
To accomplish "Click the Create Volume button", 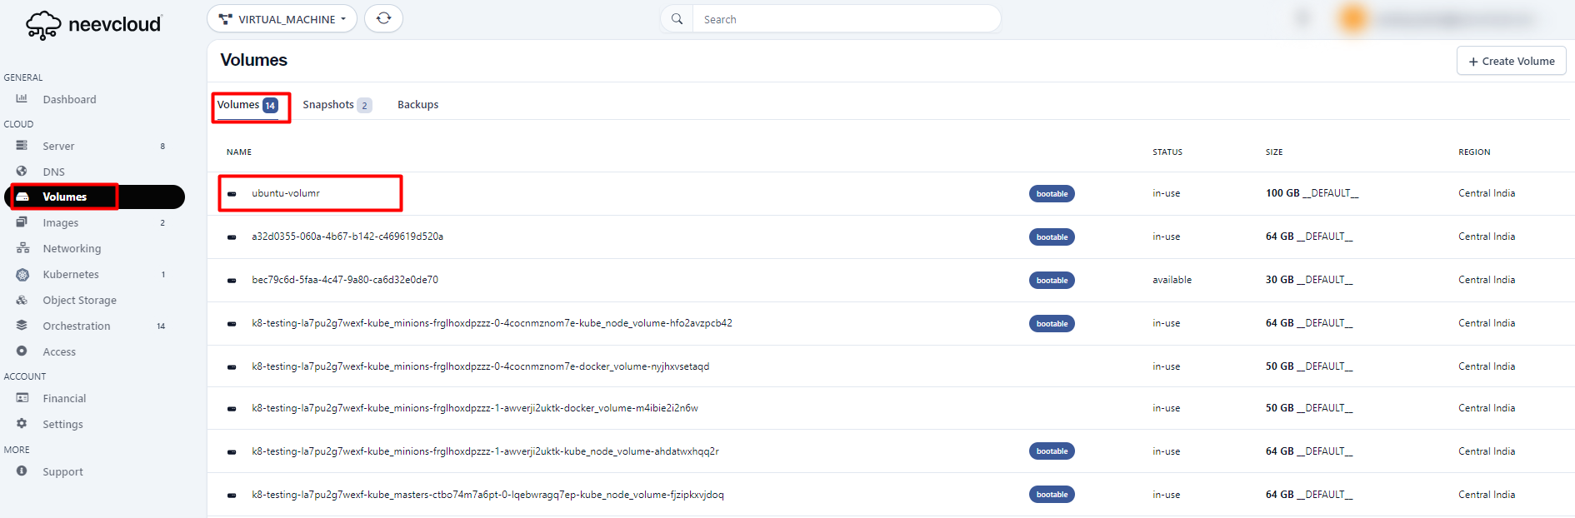I will click(x=1511, y=61).
